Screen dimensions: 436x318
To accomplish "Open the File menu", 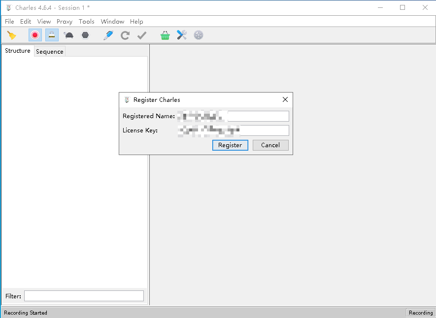I will [9, 21].
